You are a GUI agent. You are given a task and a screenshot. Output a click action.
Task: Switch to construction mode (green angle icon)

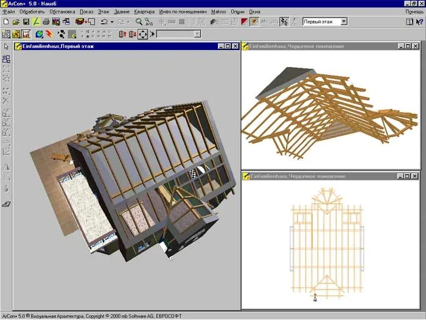click(36, 21)
